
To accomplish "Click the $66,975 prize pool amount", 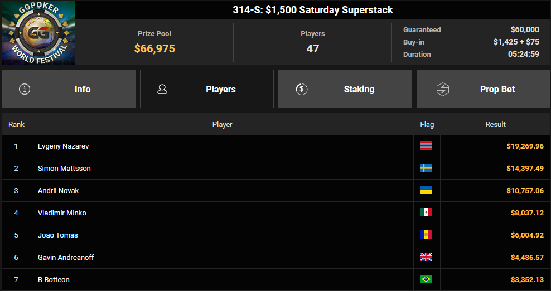I will [154, 48].
